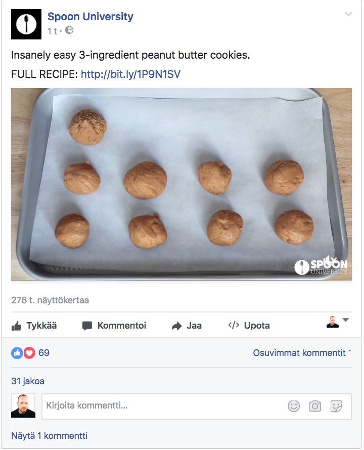Open the Spoon University page name link
Screen dimensions: 364x450
(x=90, y=17)
